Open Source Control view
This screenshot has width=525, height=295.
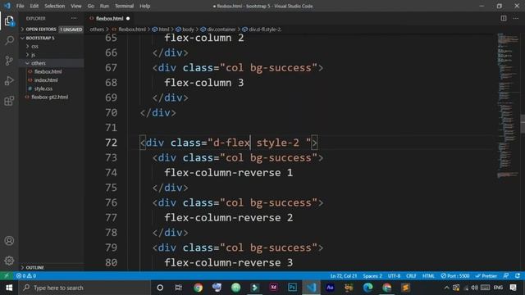(9, 61)
